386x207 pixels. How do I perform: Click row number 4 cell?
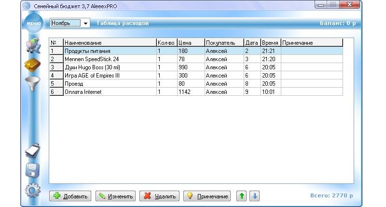(x=56, y=76)
